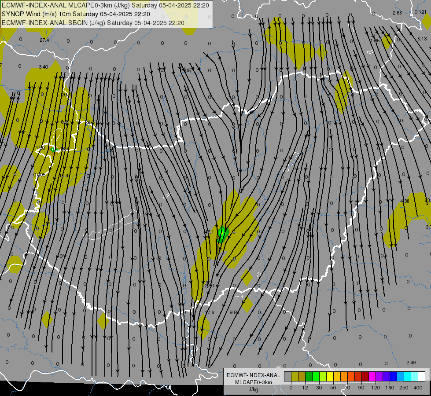Click the deep blue legend swatch

(393, 376)
